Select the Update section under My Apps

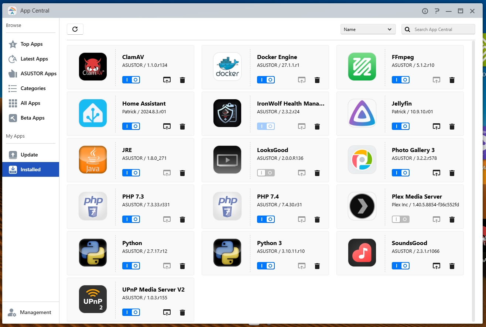(29, 155)
